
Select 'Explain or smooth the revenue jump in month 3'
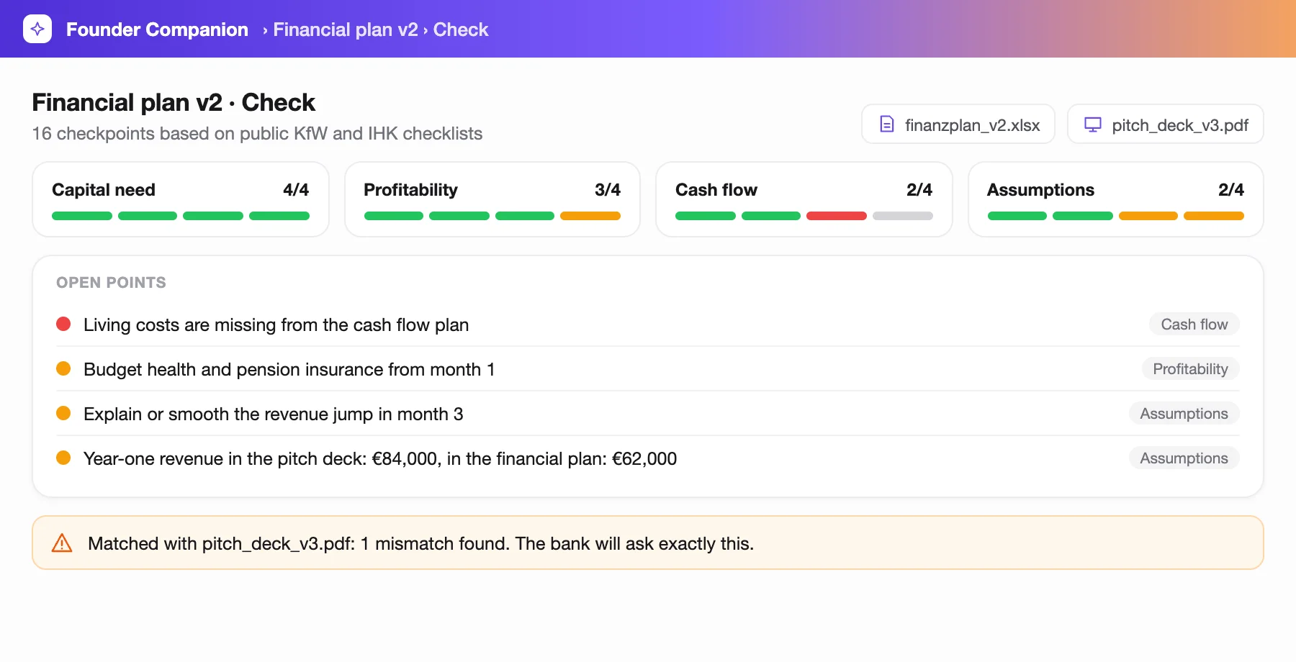(648, 414)
